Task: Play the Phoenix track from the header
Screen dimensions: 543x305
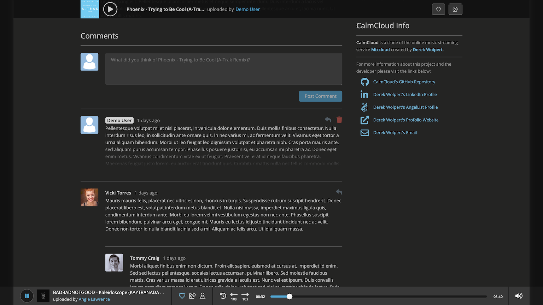Action: (x=110, y=9)
